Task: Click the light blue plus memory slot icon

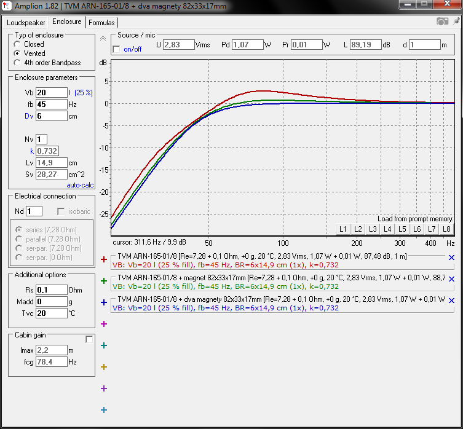Action: tap(104, 410)
